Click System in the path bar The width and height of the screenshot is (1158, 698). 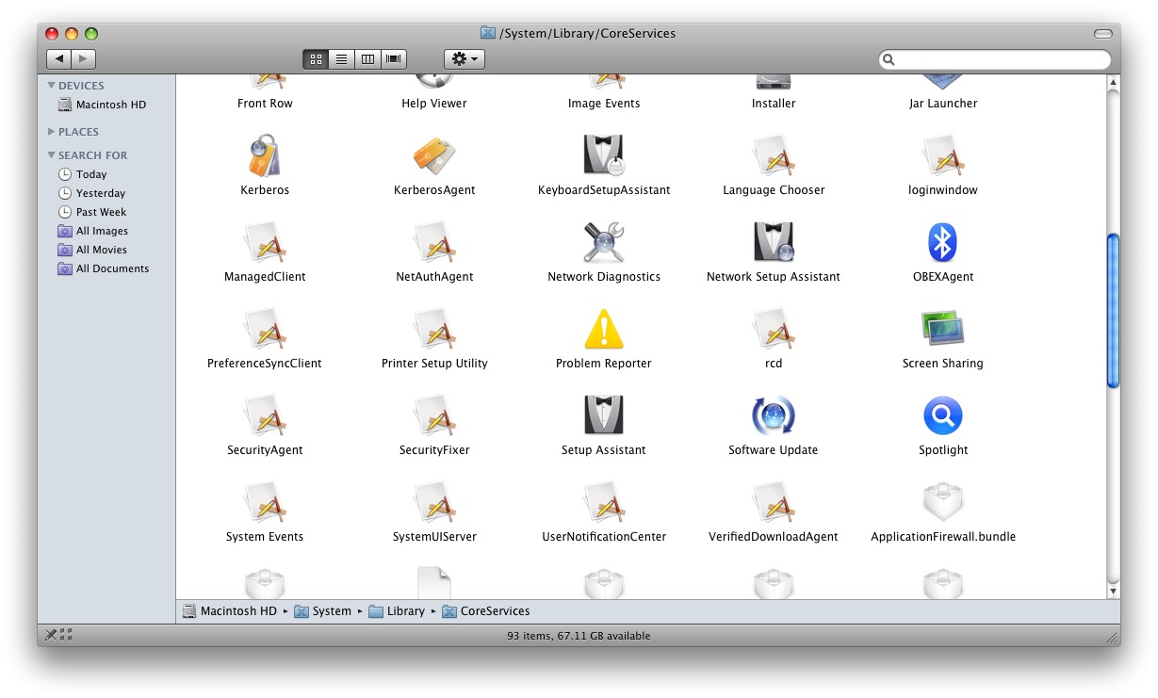click(x=323, y=611)
